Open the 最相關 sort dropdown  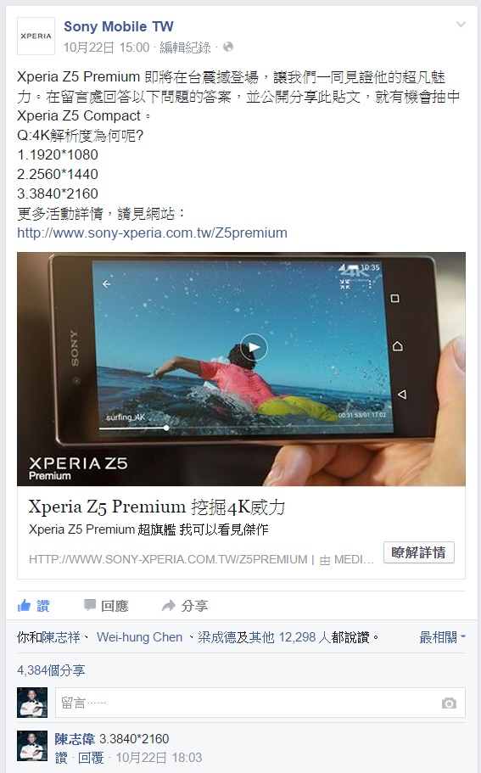pyautogui.click(x=442, y=637)
